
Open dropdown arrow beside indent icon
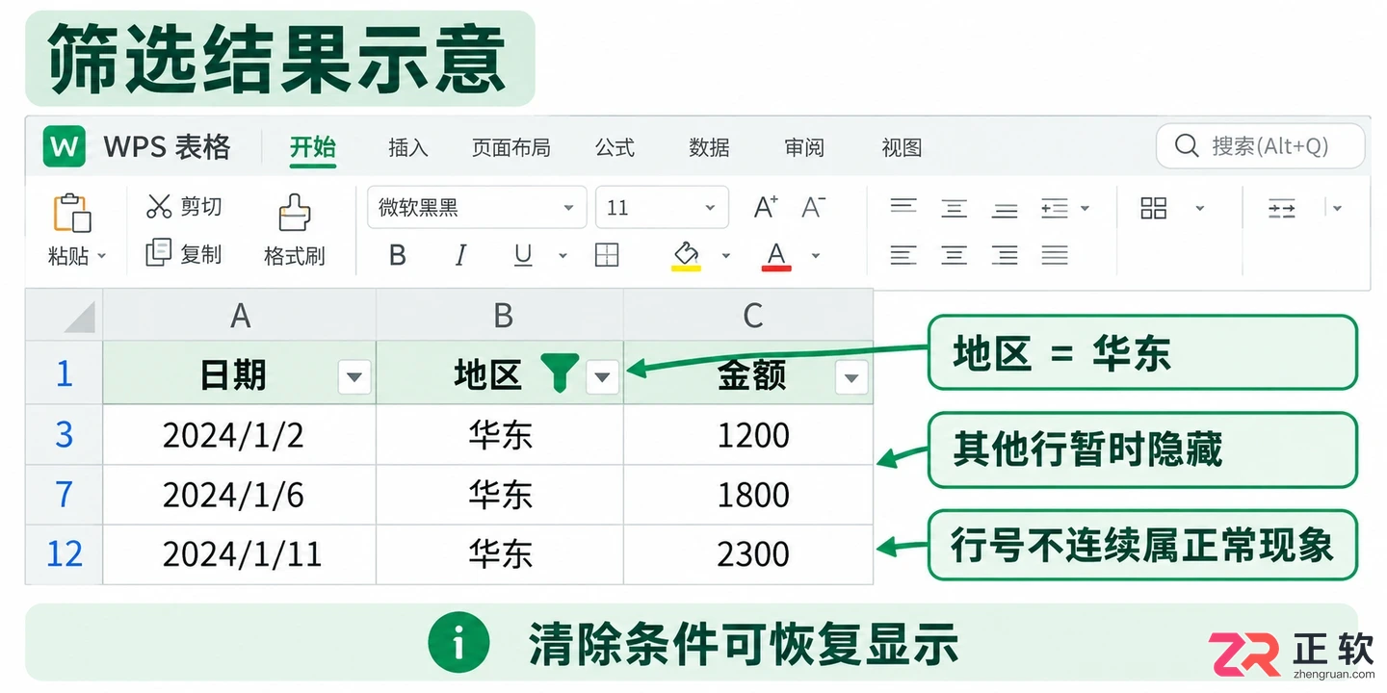point(1086,208)
